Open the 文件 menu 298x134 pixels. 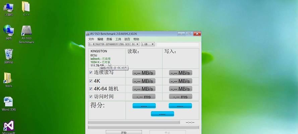coord(91,39)
